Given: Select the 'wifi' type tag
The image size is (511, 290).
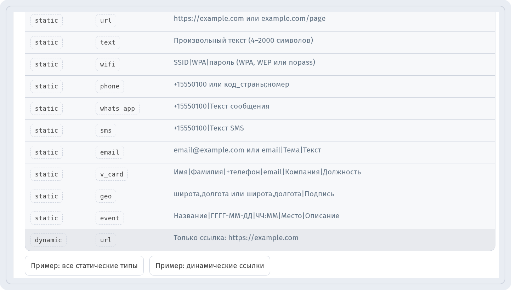Looking at the screenshot, I should point(108,65).
